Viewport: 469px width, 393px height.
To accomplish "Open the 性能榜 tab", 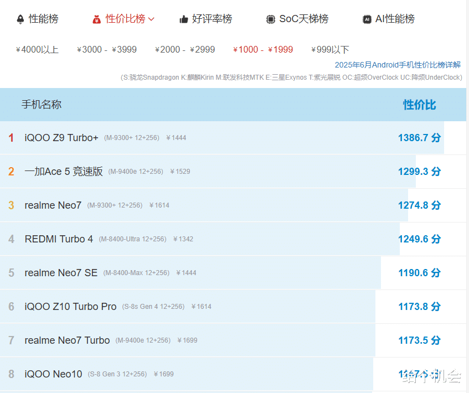I will (x=43, y=19).
